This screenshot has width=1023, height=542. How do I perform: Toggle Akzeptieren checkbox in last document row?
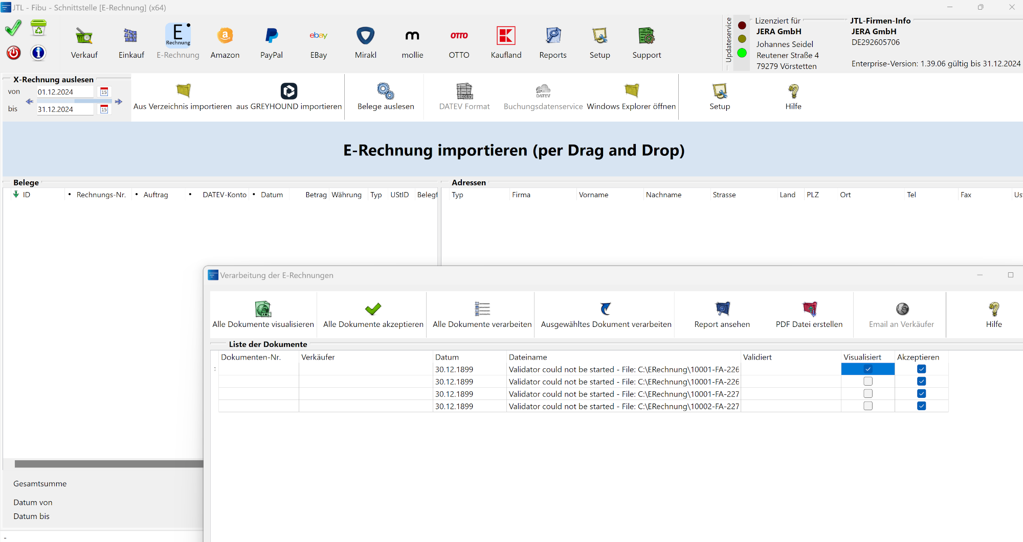(921, 406)
